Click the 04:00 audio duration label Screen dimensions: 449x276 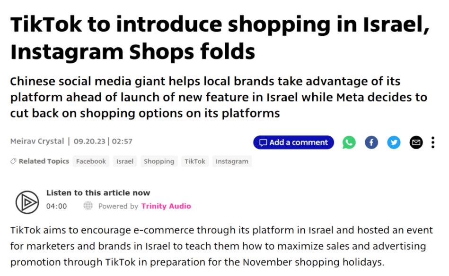[56, 206]
